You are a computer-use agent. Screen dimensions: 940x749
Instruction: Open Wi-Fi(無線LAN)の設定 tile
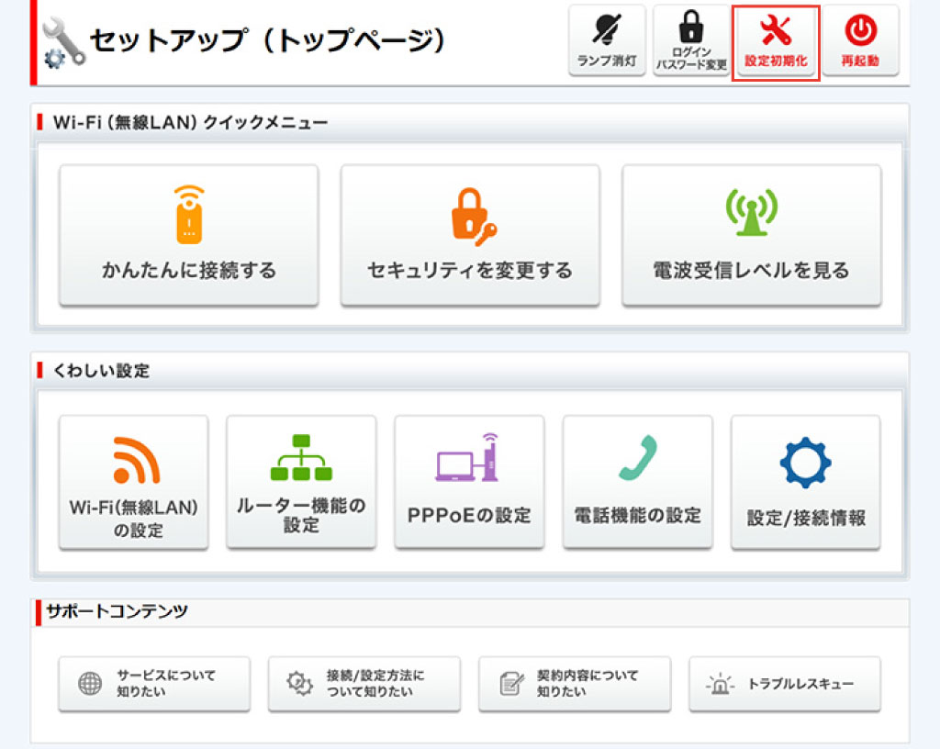[x=134, y=482]
